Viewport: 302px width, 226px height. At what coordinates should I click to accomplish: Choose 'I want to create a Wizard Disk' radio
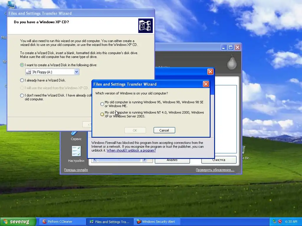click(x=22, y=65)
